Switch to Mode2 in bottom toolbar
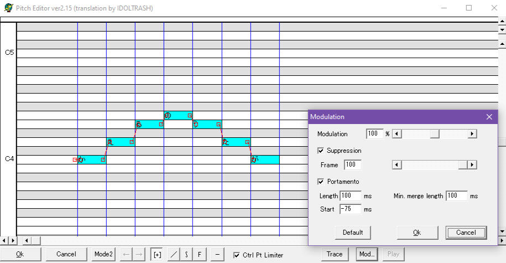Viewport: 506px width, 263px height. coord(103,254)
